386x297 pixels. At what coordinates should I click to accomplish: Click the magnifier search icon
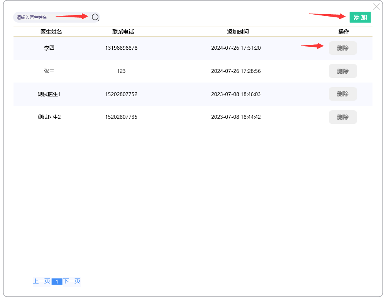[x=95, y=17]
